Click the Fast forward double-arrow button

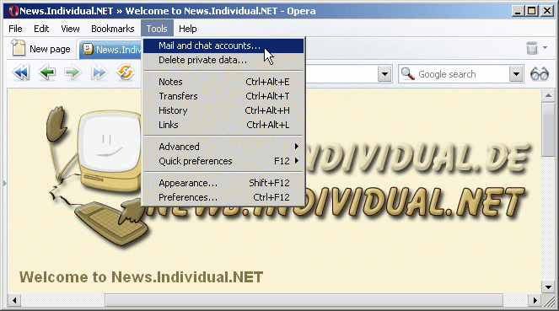click(99, 72)
